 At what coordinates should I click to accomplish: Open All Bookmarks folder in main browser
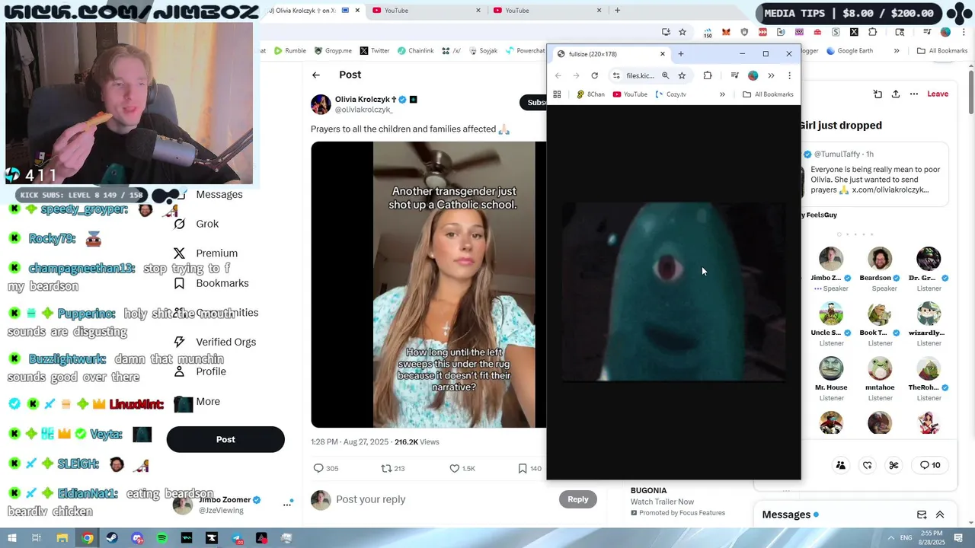tap(942, 51)
